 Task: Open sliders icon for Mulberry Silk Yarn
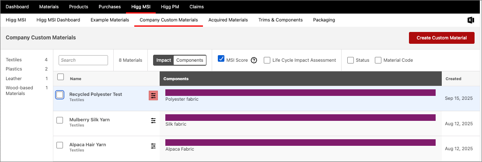pos(154,121)
